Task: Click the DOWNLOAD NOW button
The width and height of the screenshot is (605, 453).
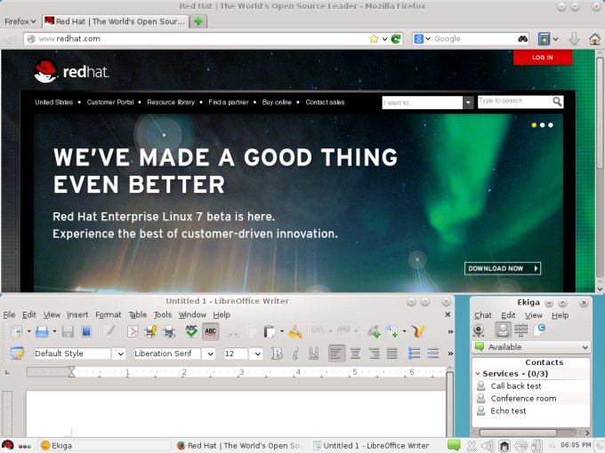Action: click(502, 268)
